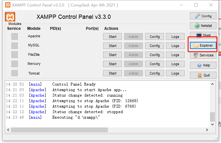The image size is (221, 143).
Task: Start the Mercury module
Action: (112, 64)
